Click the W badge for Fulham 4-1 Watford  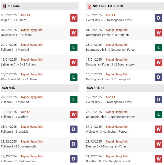click(x=74, y=114)
